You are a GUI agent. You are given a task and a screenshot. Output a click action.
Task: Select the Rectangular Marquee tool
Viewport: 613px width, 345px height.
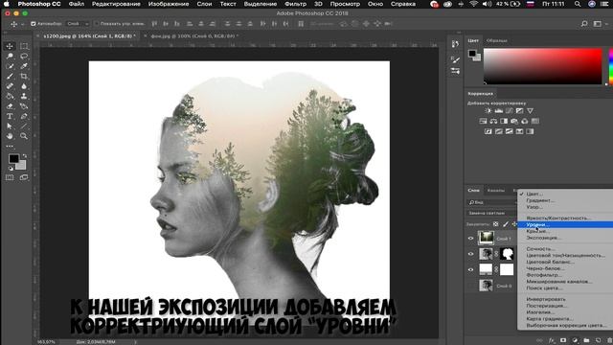click(24, 46)
